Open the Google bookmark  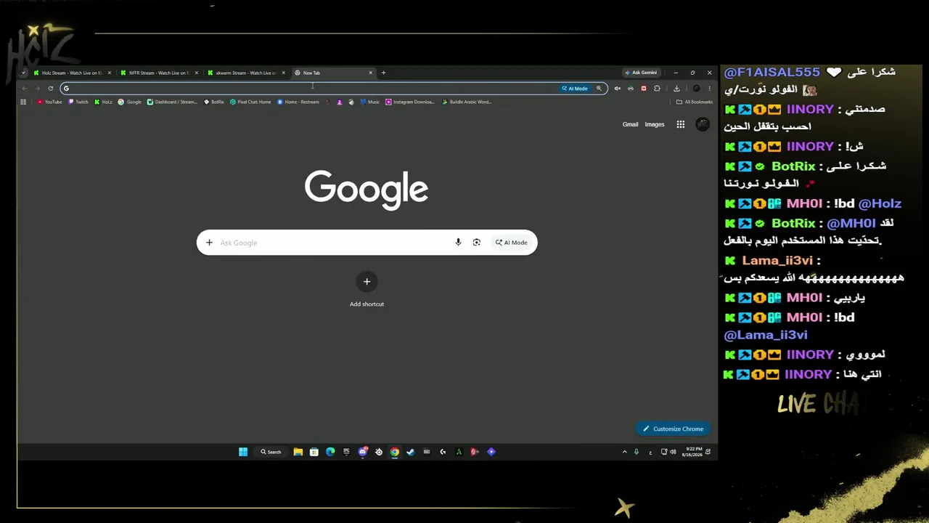pyautogui.click(x=130, y=102)
